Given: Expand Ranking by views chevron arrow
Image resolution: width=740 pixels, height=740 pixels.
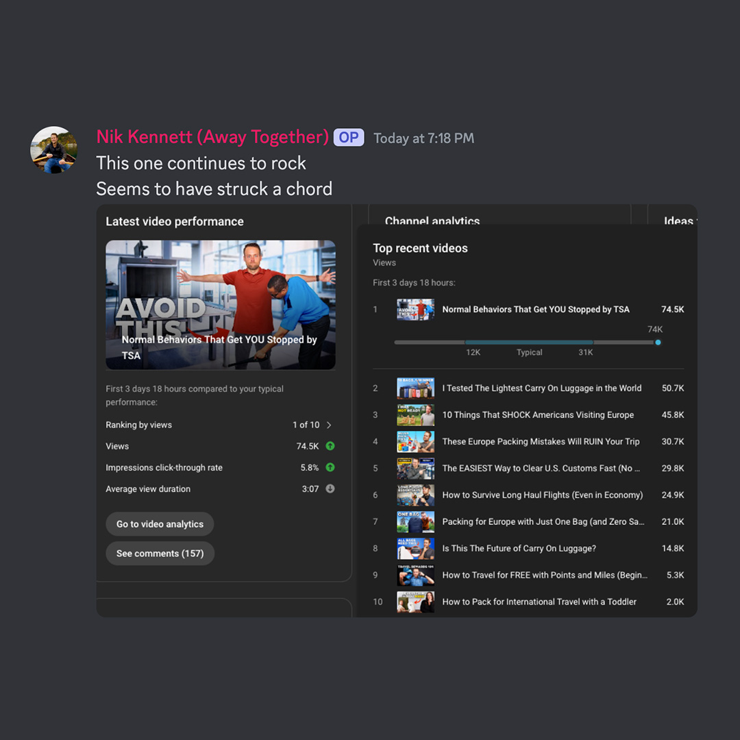Looking at the screenshot, I should click(329, 425).
